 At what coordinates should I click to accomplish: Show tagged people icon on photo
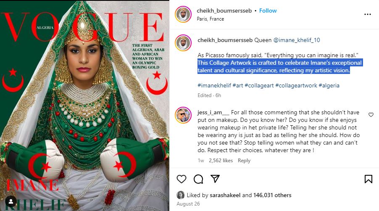coord(11,202)
